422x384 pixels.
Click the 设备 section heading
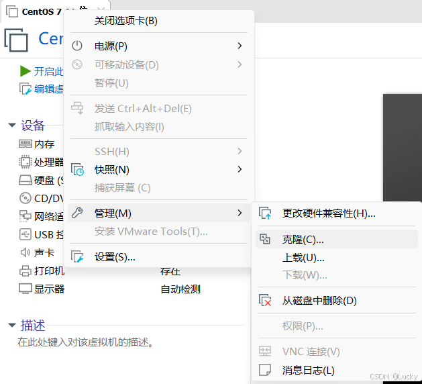(x=33, y=126)
